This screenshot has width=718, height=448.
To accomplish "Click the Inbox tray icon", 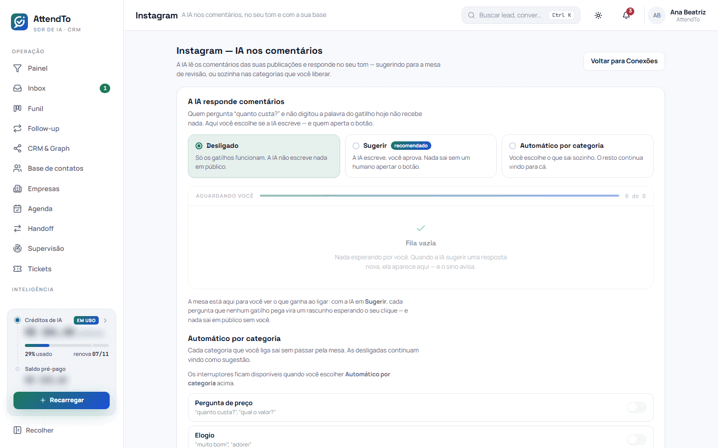I will (17, 88).
